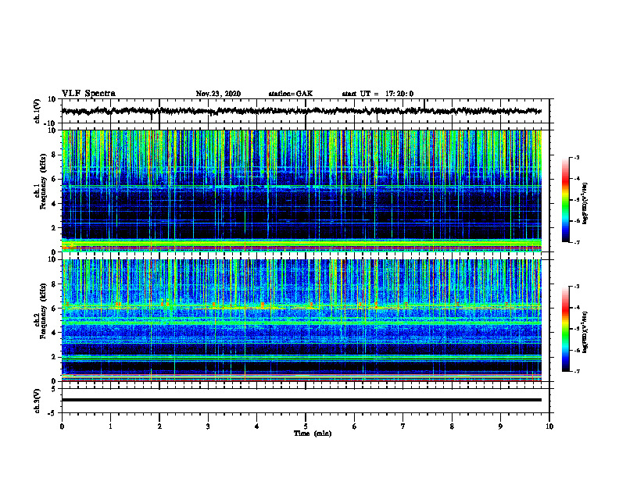Click the ch.1 "Frequency (kHz)" axis label
619x478 pixels.
click(44, 182)
